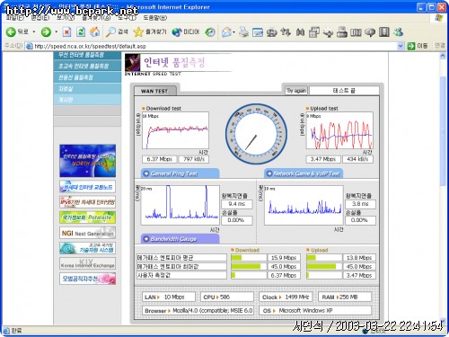Expand the Bandwidth Gauge section

point(180,239)
